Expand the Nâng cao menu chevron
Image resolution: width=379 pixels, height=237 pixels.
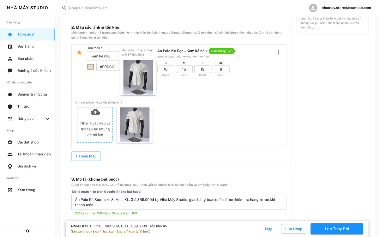coord(48,119)
